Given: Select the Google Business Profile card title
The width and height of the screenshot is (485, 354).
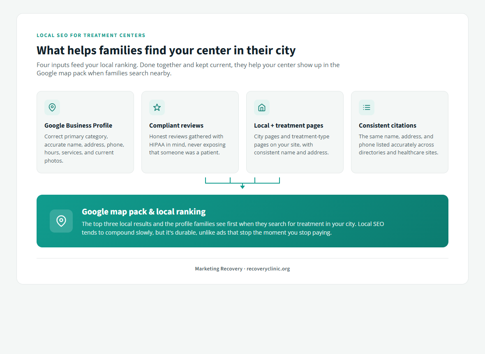Looking at the screenshot, I should click(78, 126).
